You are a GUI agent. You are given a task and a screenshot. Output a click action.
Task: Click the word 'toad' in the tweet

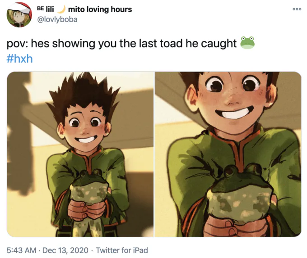click(172, 43)
